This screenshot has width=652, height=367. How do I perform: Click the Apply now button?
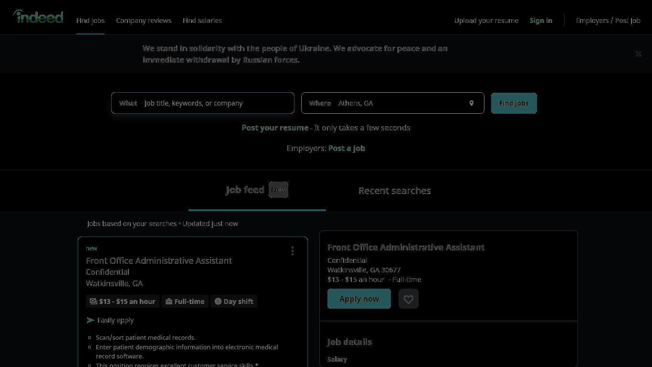point(359,299)
